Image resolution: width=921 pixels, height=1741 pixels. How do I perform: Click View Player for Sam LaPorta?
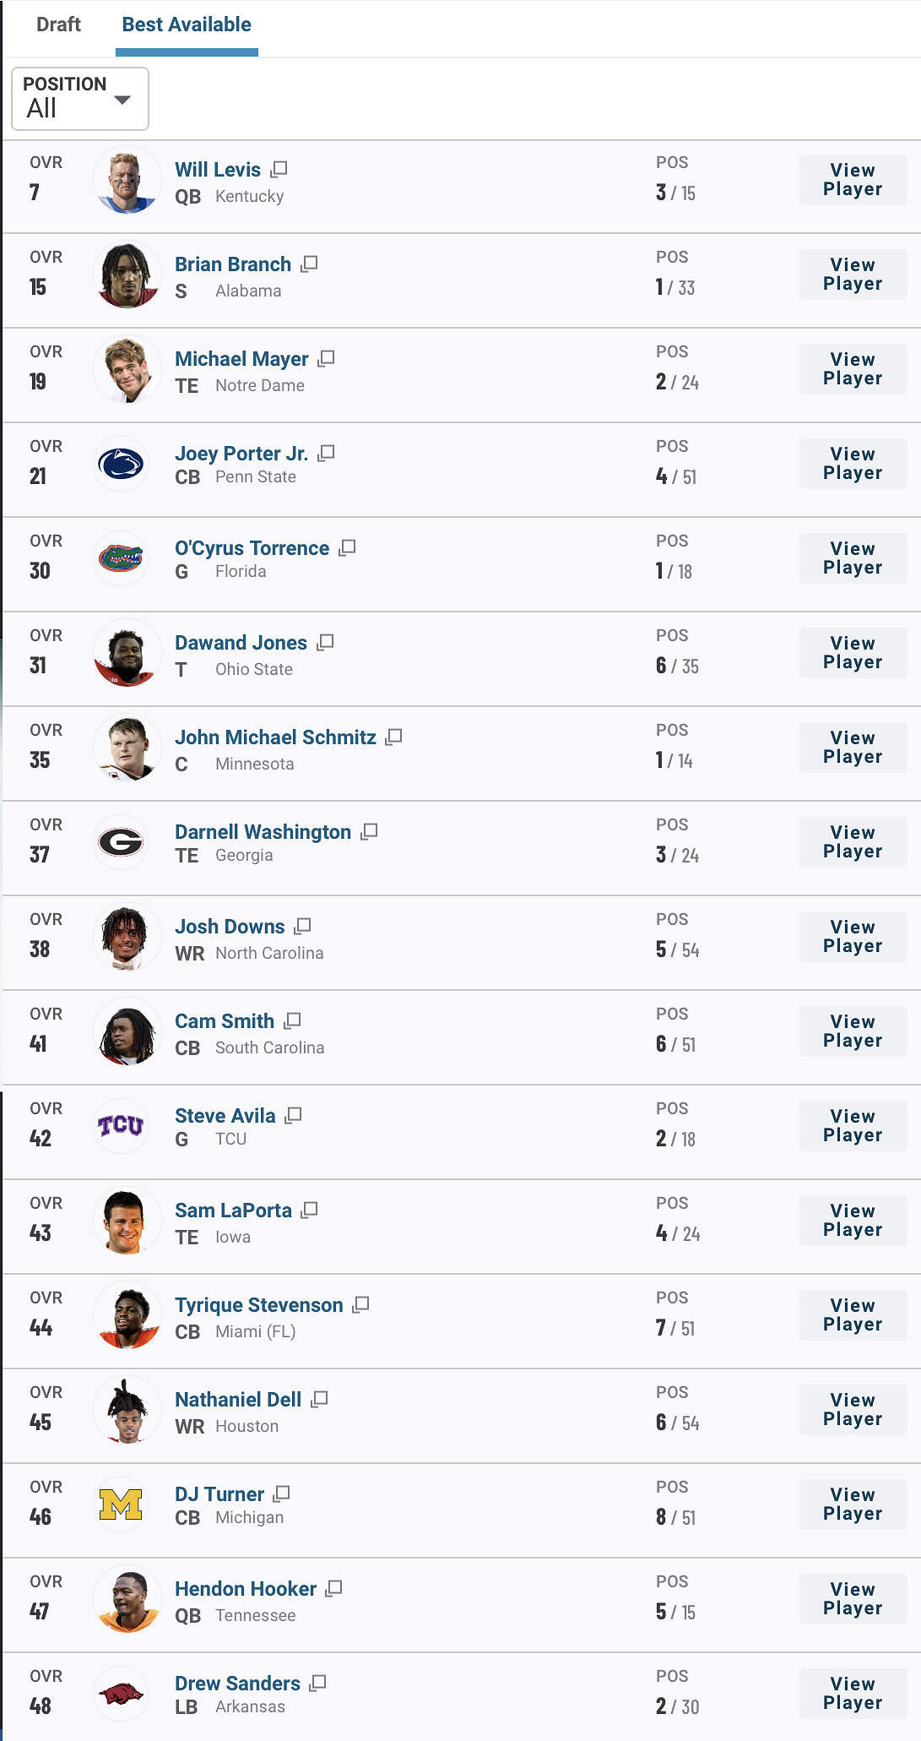853,1221
